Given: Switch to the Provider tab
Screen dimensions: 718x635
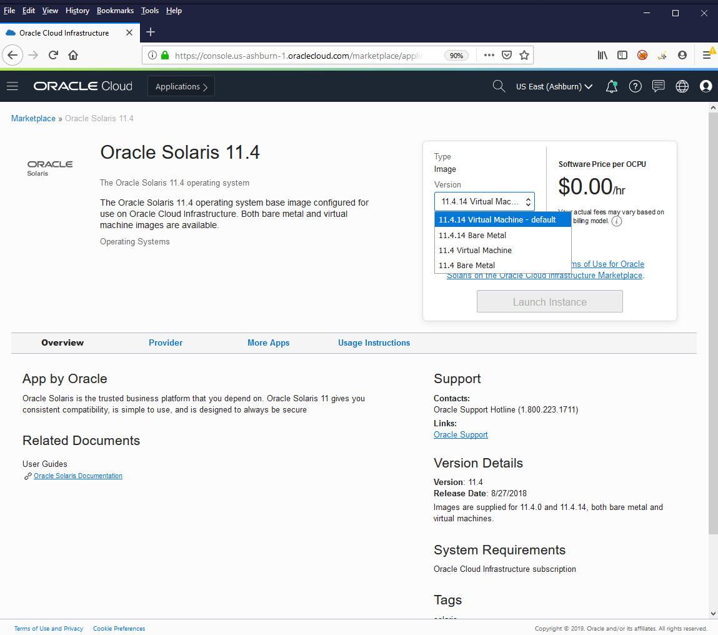Looking at the screenshot, I should pyautogui.click(x=166, y=342).
